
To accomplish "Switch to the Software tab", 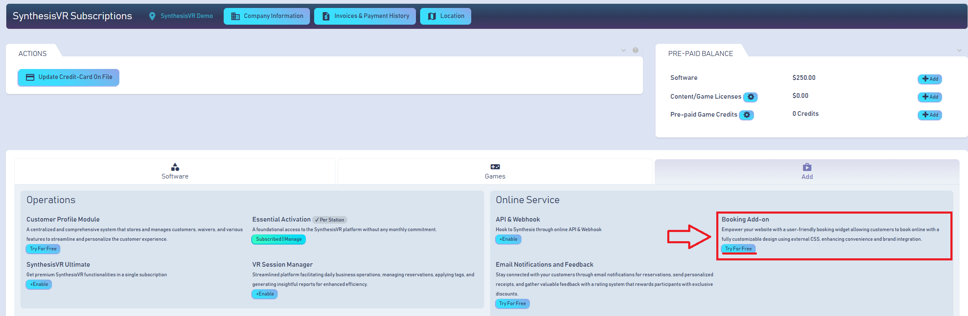I will pos(175,171).
